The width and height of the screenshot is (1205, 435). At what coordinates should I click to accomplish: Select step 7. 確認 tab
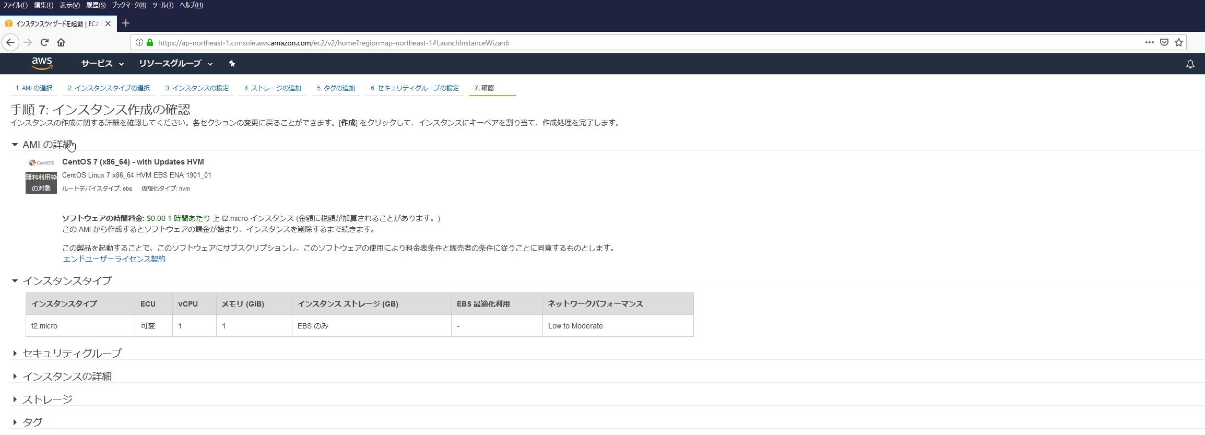[x=484, y=88]
